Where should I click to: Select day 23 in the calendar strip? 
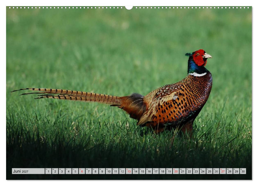(x=196, y=171)
